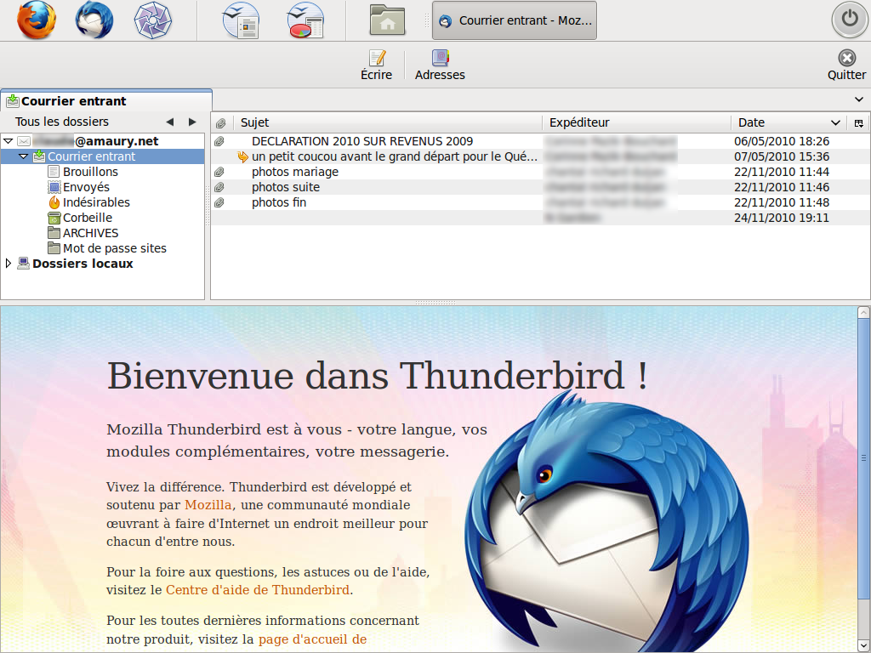This screenshot has height=653, width=871.
Task: Open the Indésirables folder
Action: tap(96, 202)
